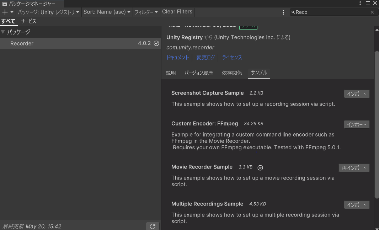
Task: Open the Sort: Name (asc) dropdown
Action: [x=107, y=12]
